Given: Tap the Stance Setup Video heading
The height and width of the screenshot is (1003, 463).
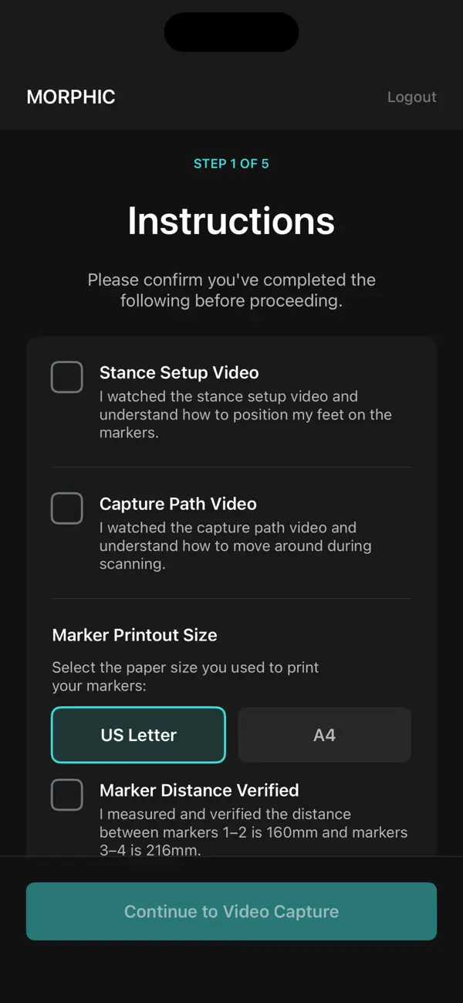Looking at the screenshot, I should [179, 372].
